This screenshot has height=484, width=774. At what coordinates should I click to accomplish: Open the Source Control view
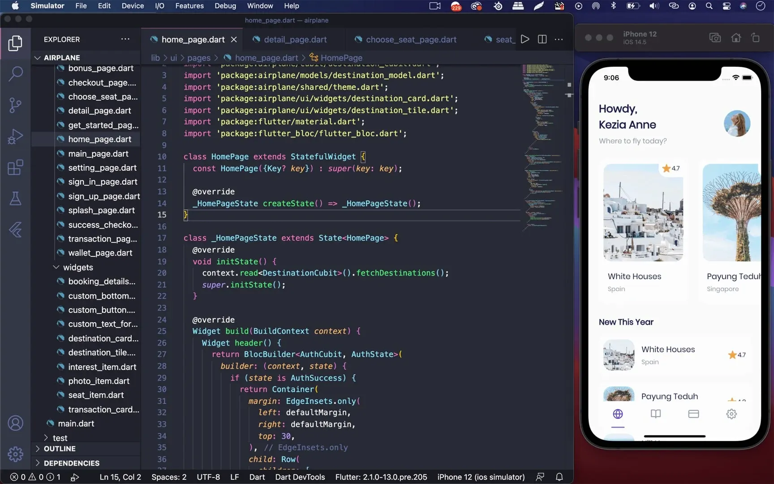[15, 105]
